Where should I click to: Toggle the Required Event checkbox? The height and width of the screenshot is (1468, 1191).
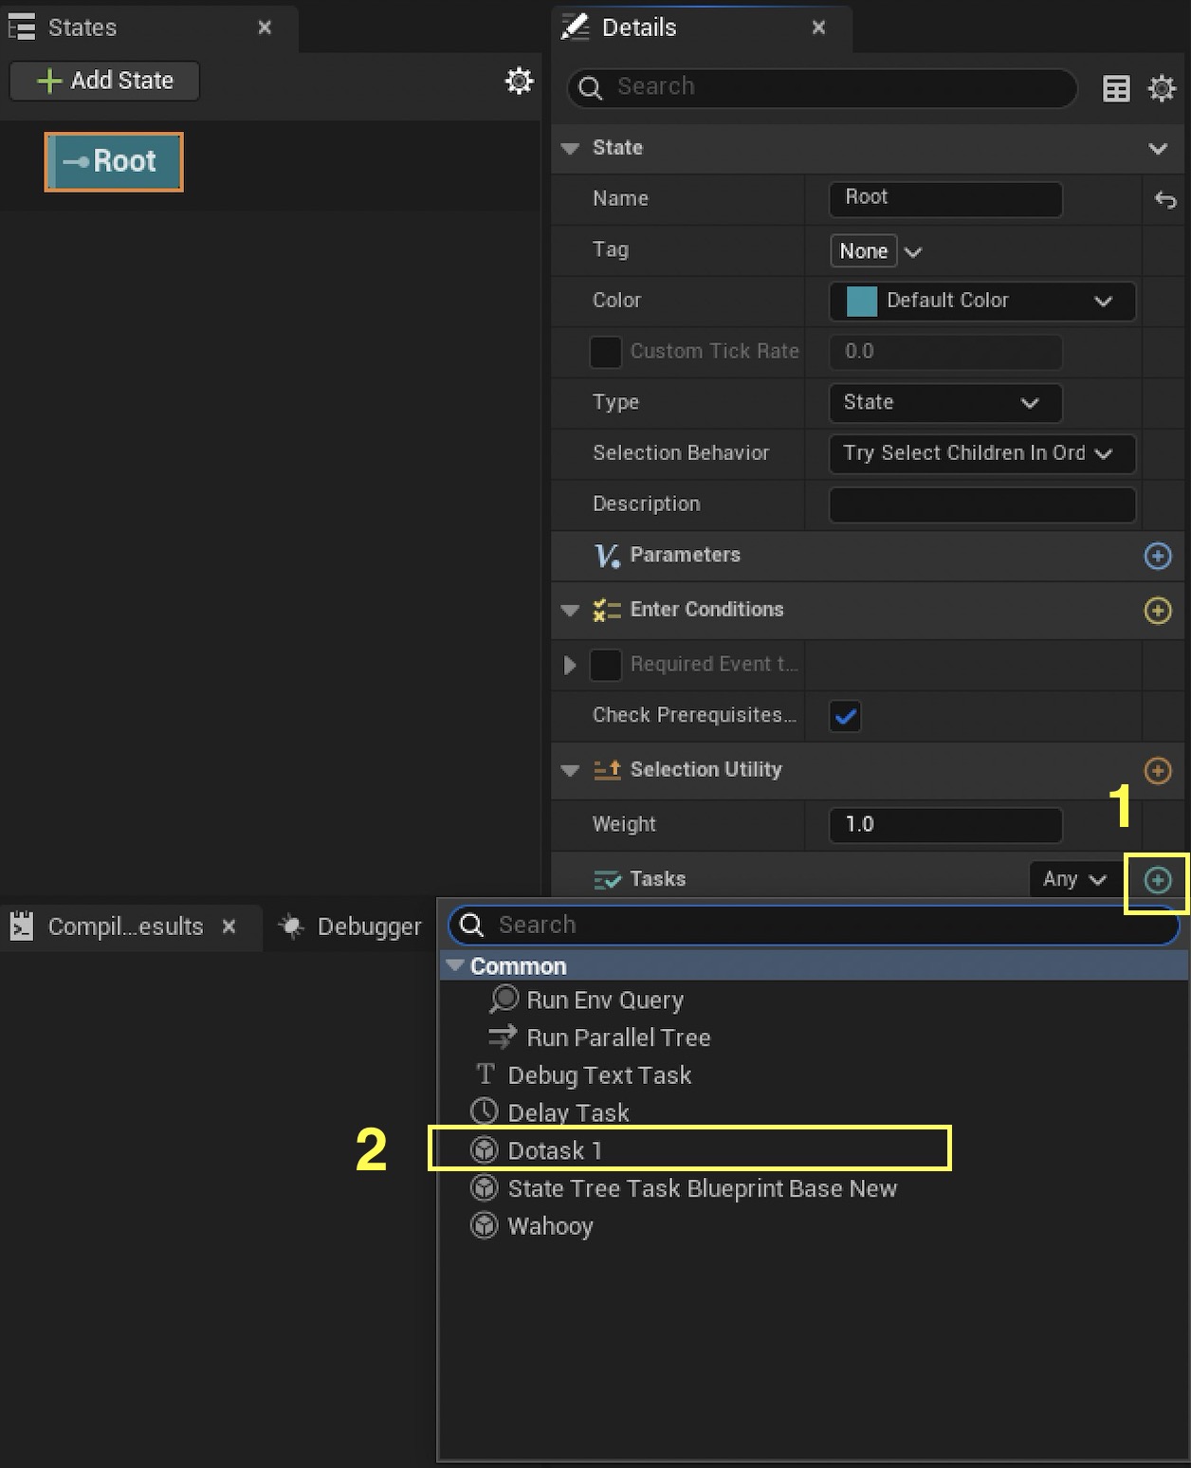(x=605, y=665)
